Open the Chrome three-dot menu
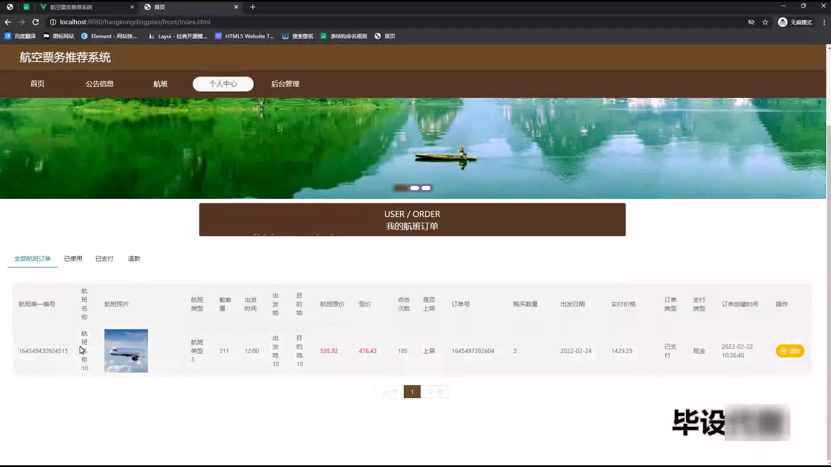The height and width of the screenshot is (467, 831). pos(824,22)
